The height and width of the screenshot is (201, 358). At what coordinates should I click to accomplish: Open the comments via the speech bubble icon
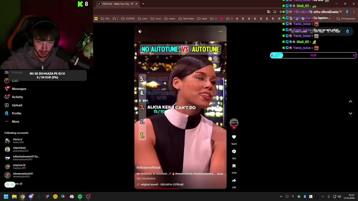[x=234, y=151]
